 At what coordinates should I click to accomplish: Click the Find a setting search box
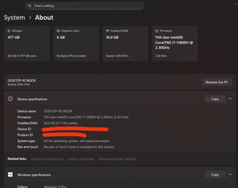point(85,6)
